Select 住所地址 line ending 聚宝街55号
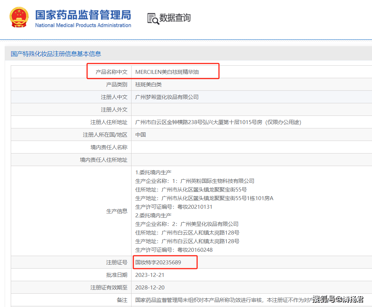Screen dimensions: 372x307 [191, 190]
